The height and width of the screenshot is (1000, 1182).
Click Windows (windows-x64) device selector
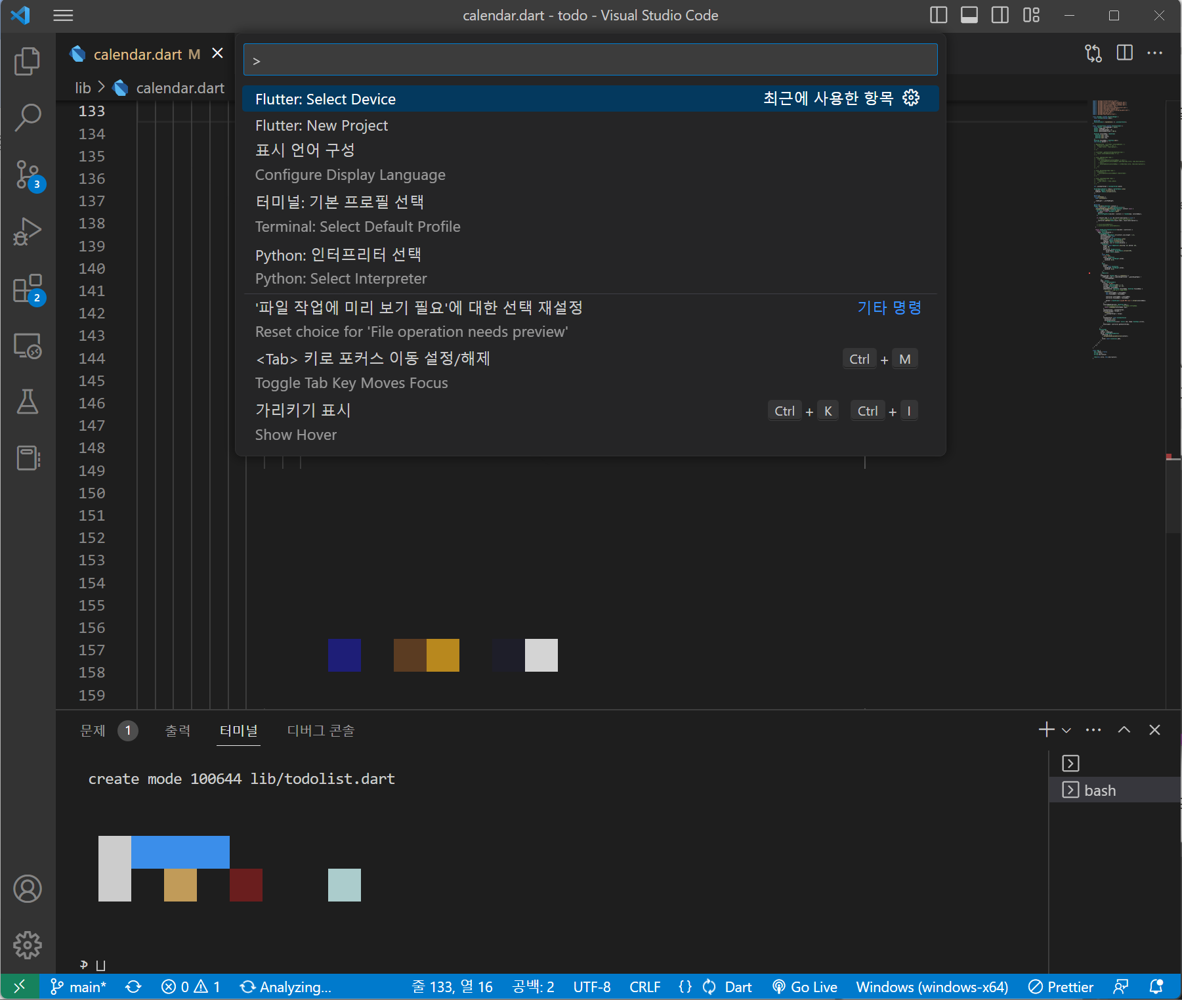pos(932,987)
